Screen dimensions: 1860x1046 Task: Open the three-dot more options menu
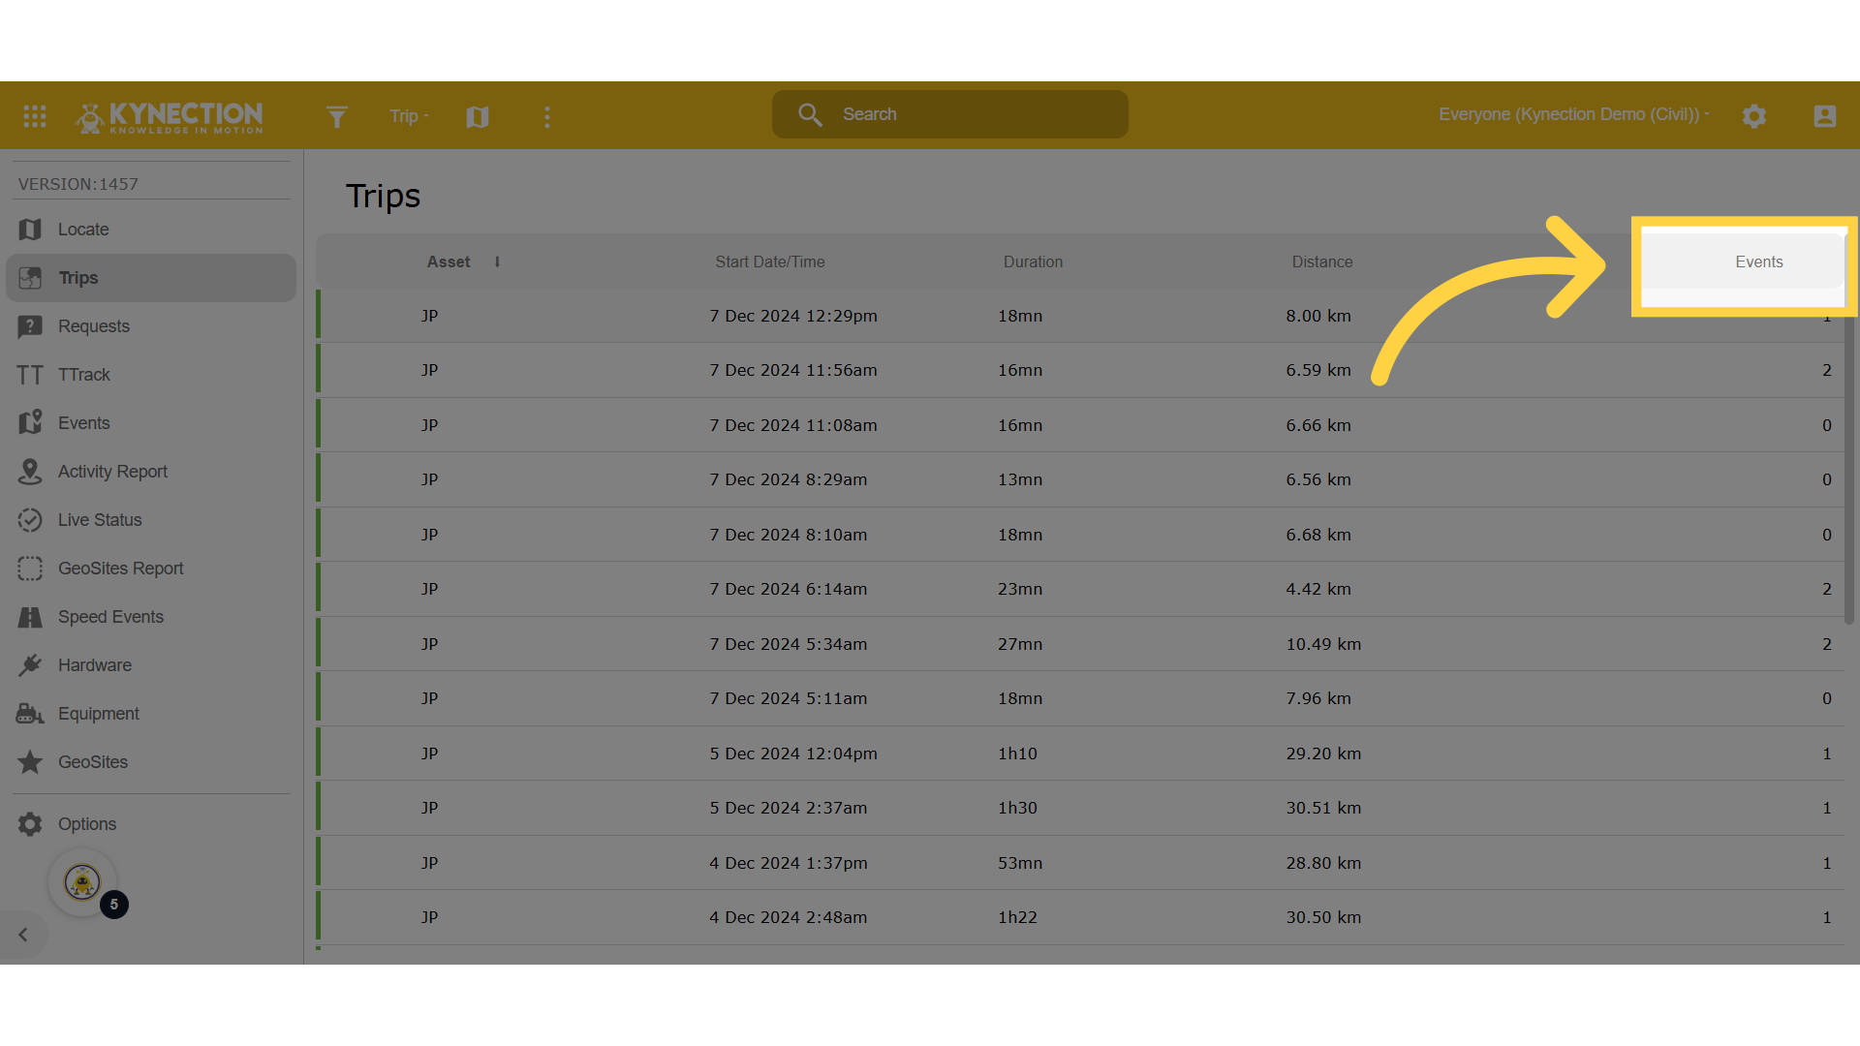[x=547, y=117]
